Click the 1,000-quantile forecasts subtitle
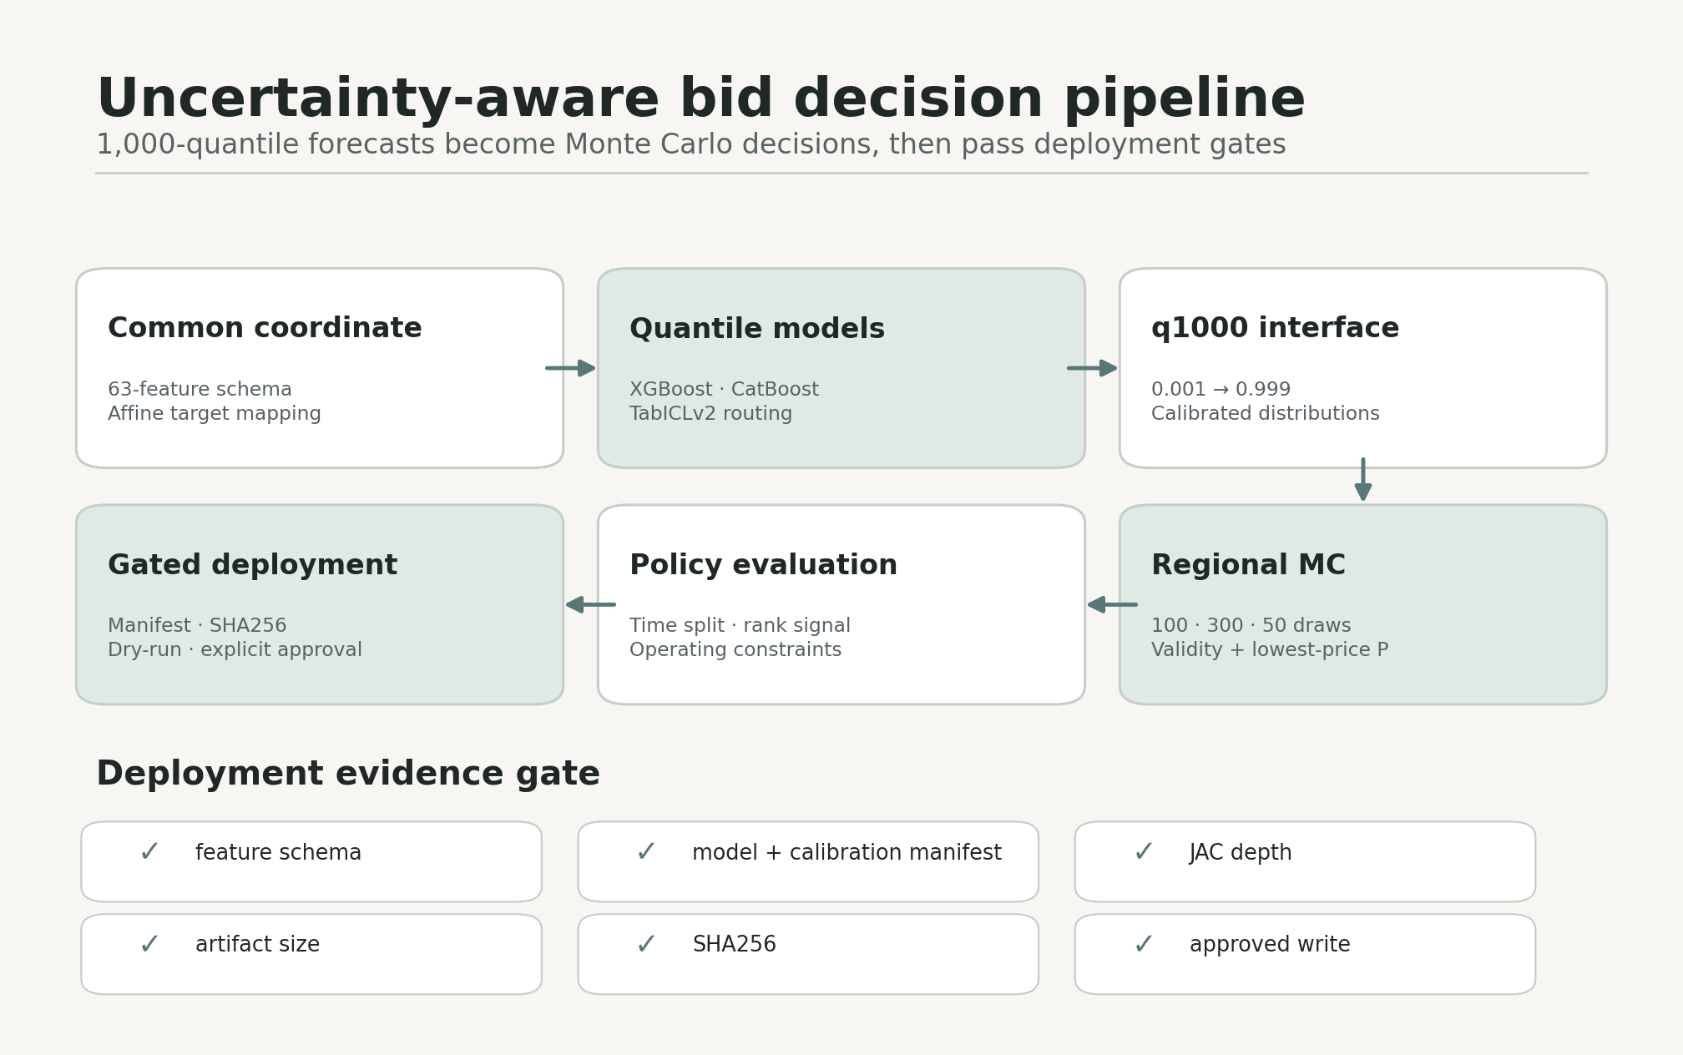This screenshot has width=1683, height=1055. click(690, 145)
